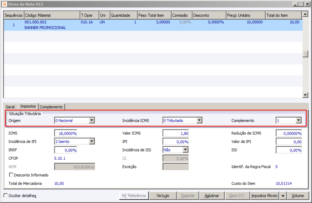Click the CI percentage field
This screenshot has height=203, width=312.
(x=175, y=158)
